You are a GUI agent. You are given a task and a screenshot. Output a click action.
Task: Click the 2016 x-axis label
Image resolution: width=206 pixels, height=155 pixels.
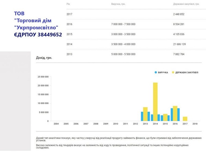175,124
